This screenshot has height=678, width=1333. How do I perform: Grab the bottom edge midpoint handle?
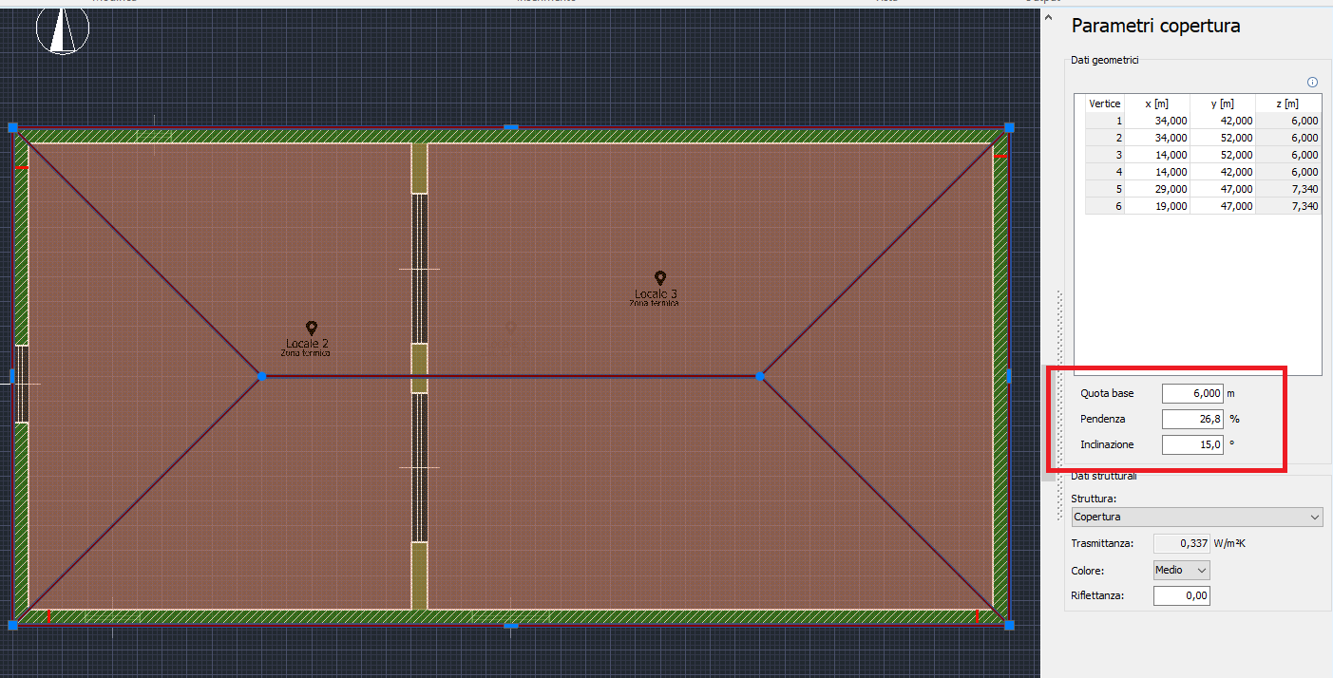pos(511,626)
